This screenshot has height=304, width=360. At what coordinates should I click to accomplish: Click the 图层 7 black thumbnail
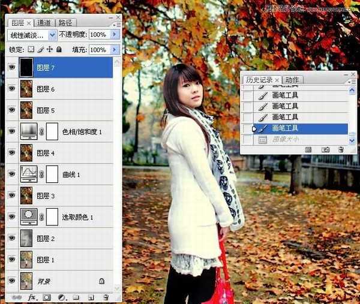coord(26,67)
